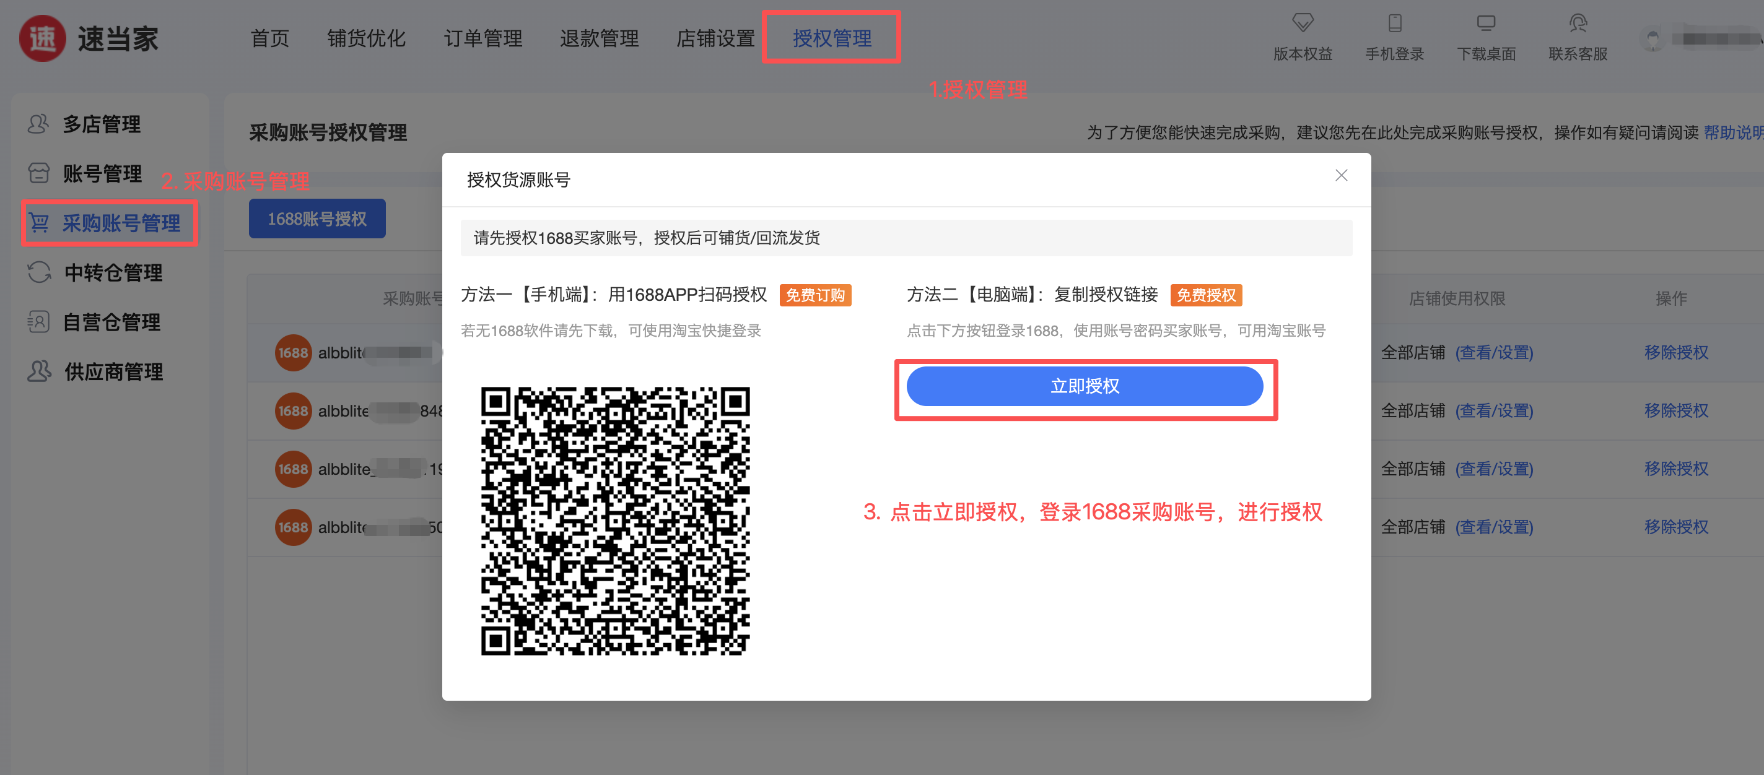Image resolution: width=1764 pixels, height=775 pixels.
Task: Switch to 授权管理 top menu
Action: (831, 38)
